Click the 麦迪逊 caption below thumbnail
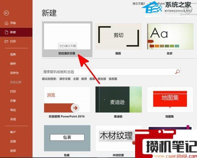Image resolution: width=197 pixels, height=158 pixels. point(118,117)
